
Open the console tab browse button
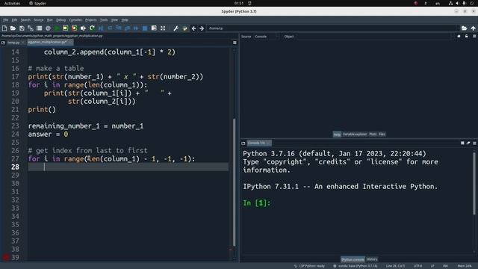[x=243, y=143]
